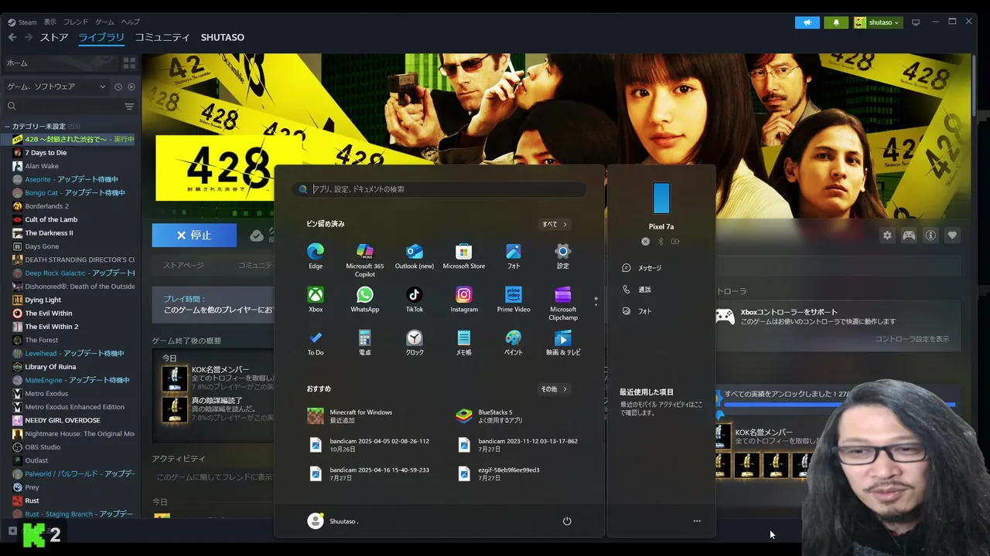Open Instagram pinned app
990x556 pixels.
pyautogui.click(x=464, y=299)
